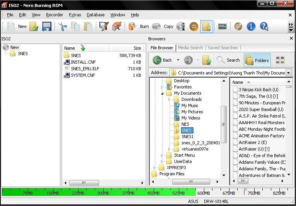Toggle the File Browser toolbar icon
The image size is (296, 206).
[x=207, y=26]
